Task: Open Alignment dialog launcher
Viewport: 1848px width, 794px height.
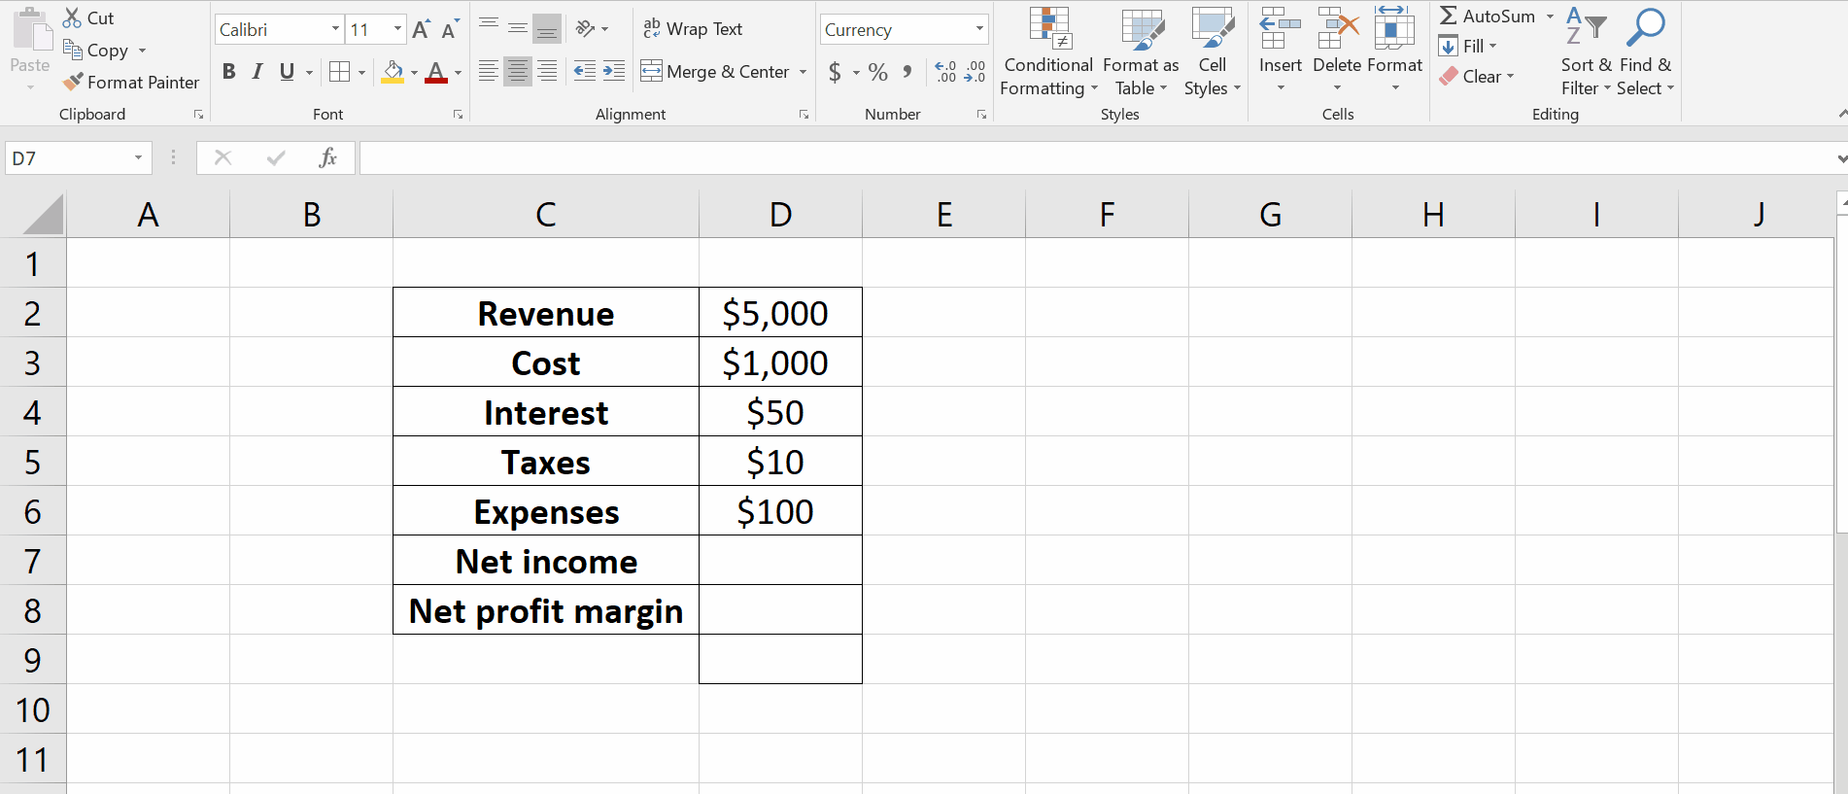Action: tap(804, 115)
